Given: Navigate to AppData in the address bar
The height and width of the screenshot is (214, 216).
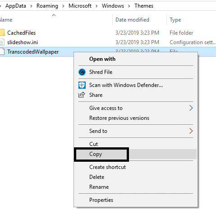Looking at the screenshot, I should pyautogui.click(x=16, y=6).
